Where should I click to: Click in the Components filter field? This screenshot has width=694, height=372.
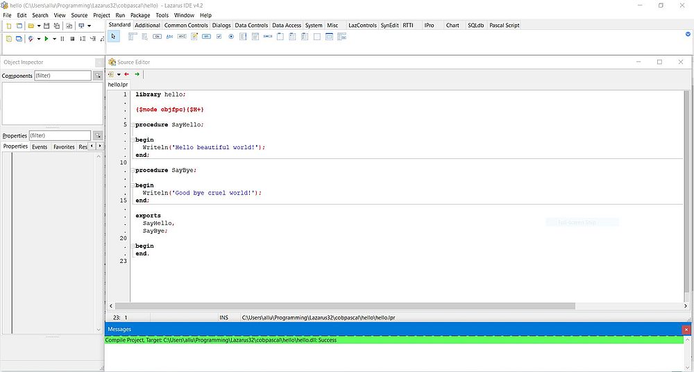click(x=62, y=76)
